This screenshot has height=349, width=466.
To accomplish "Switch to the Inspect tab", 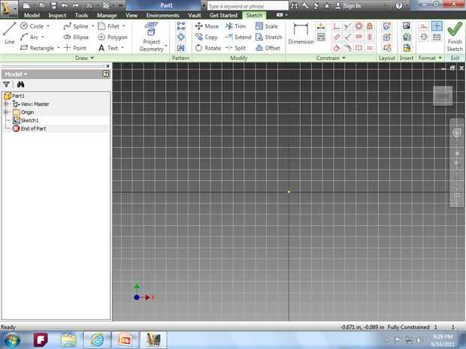I will tap(57, 15).
